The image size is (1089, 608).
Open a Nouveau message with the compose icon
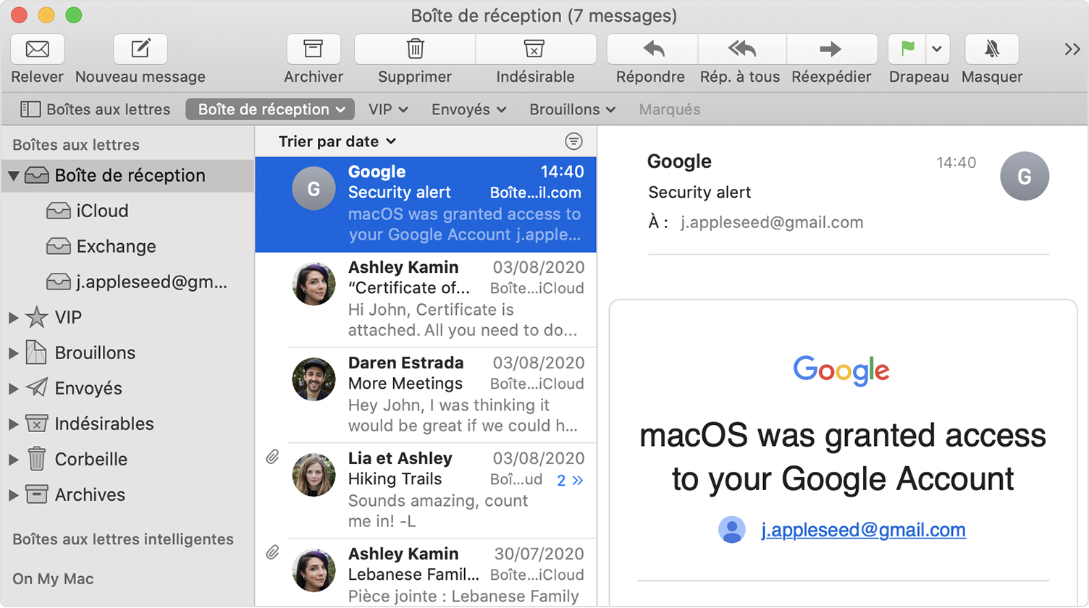pos(140,49)
